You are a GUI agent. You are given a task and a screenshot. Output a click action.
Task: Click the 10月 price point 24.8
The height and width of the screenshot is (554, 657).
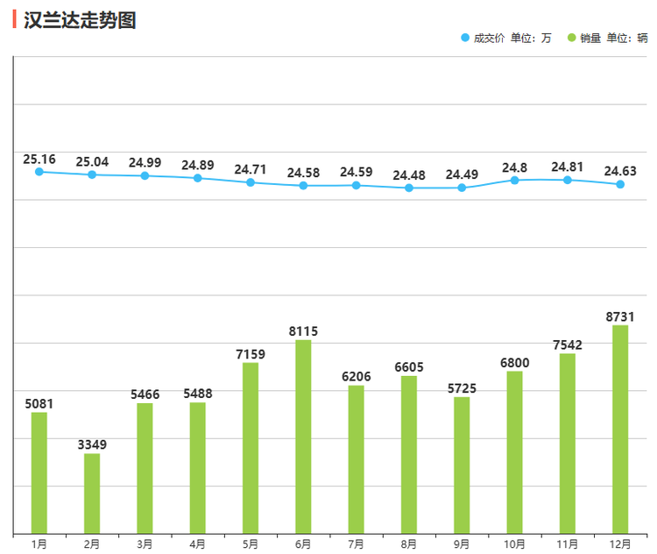(x=515, y=181)
